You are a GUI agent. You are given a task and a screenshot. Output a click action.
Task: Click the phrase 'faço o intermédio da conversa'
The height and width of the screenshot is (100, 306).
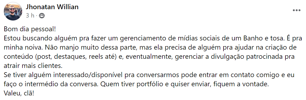(x=52, y=84)
